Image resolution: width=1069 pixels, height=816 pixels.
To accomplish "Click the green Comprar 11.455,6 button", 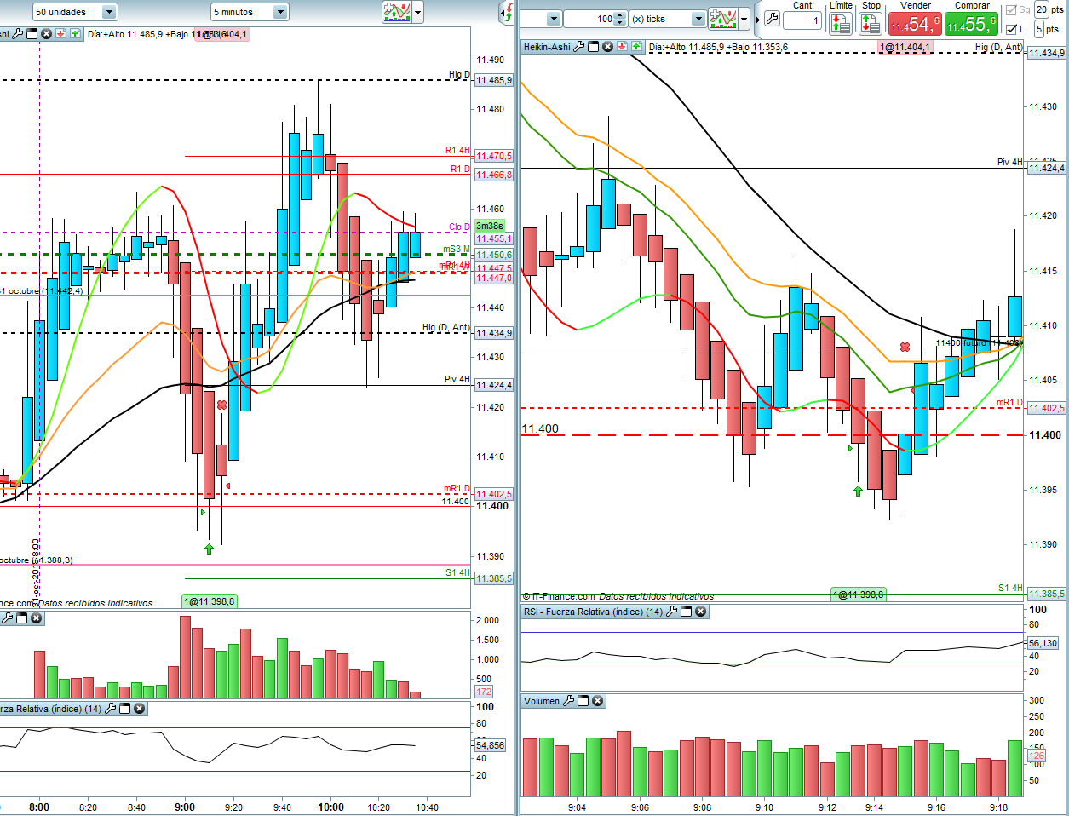I will click(x=971, y=24).
